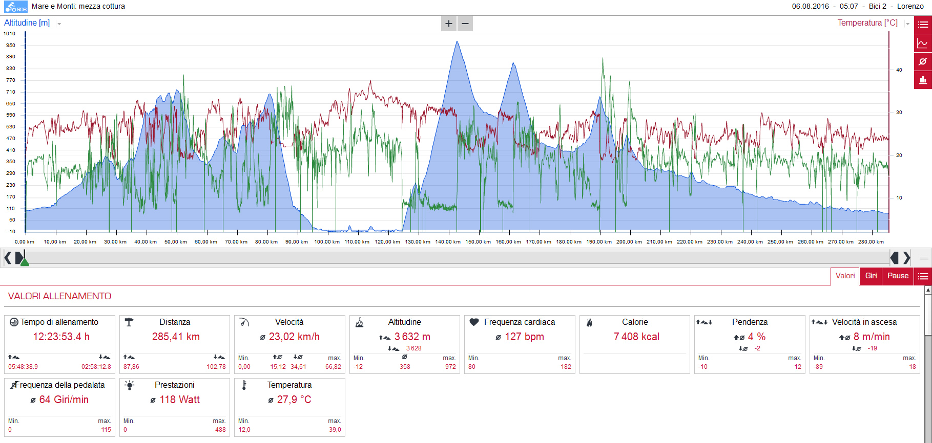This screenshot has height=443, width=932.
Task: Select the bar chart icon
Action: point(923,80)
